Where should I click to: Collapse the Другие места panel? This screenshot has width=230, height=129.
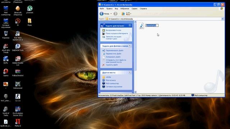[x=130, y=72]
